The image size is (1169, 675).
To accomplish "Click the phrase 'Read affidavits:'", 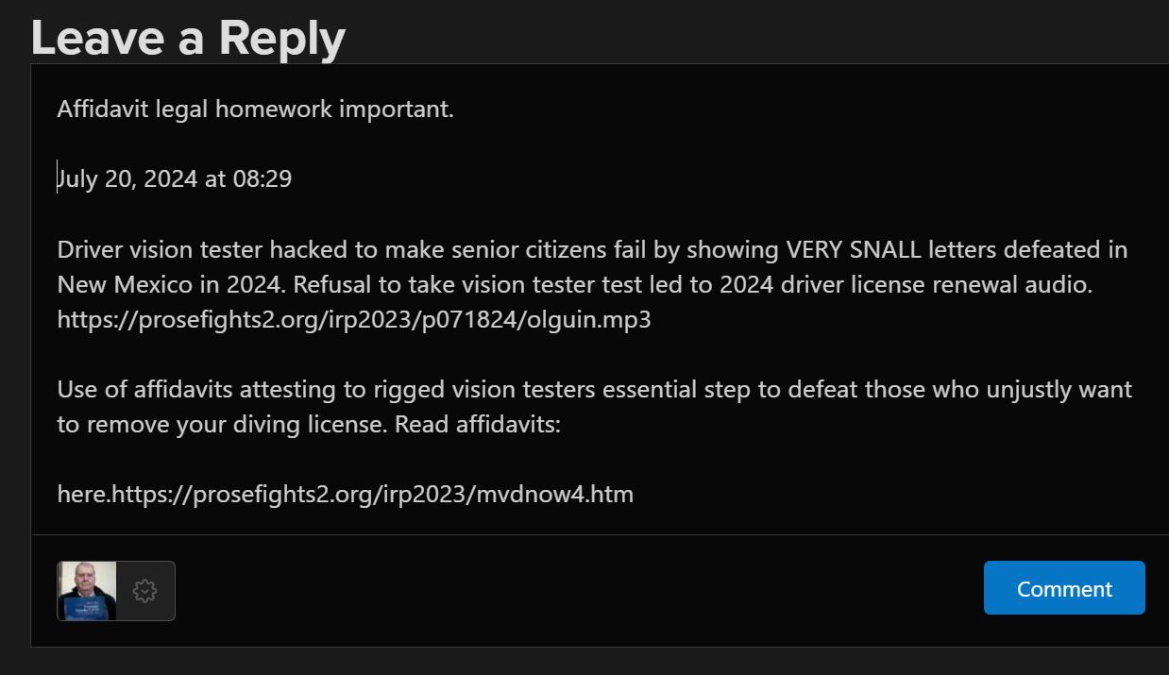I will click(478, 425).
